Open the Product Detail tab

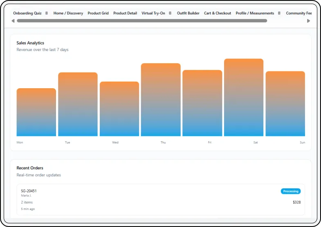(x=125, y=13)
